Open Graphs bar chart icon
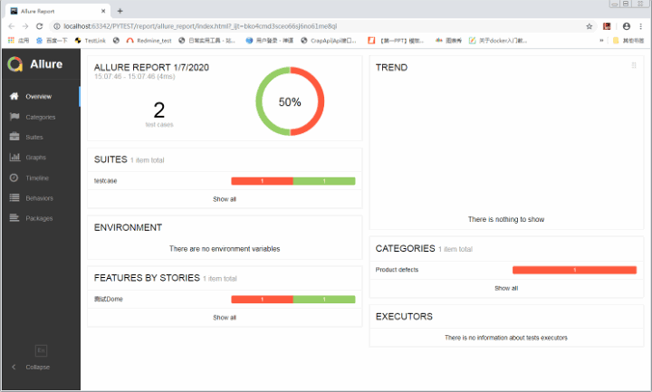This screenshot has width=652, height=392. 14,158
